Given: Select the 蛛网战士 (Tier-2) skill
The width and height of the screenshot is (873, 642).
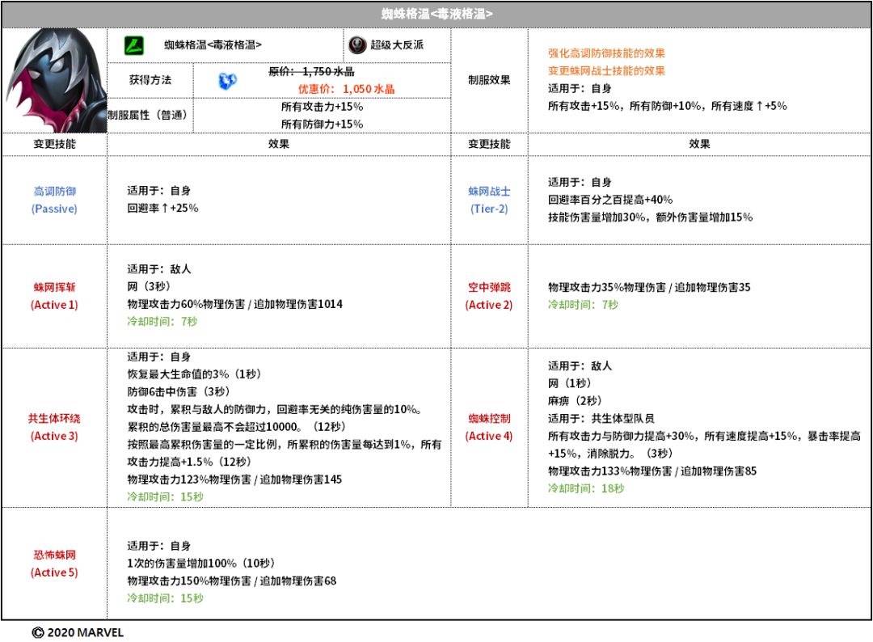Looking at the screenshot, I should click(489, 200).
